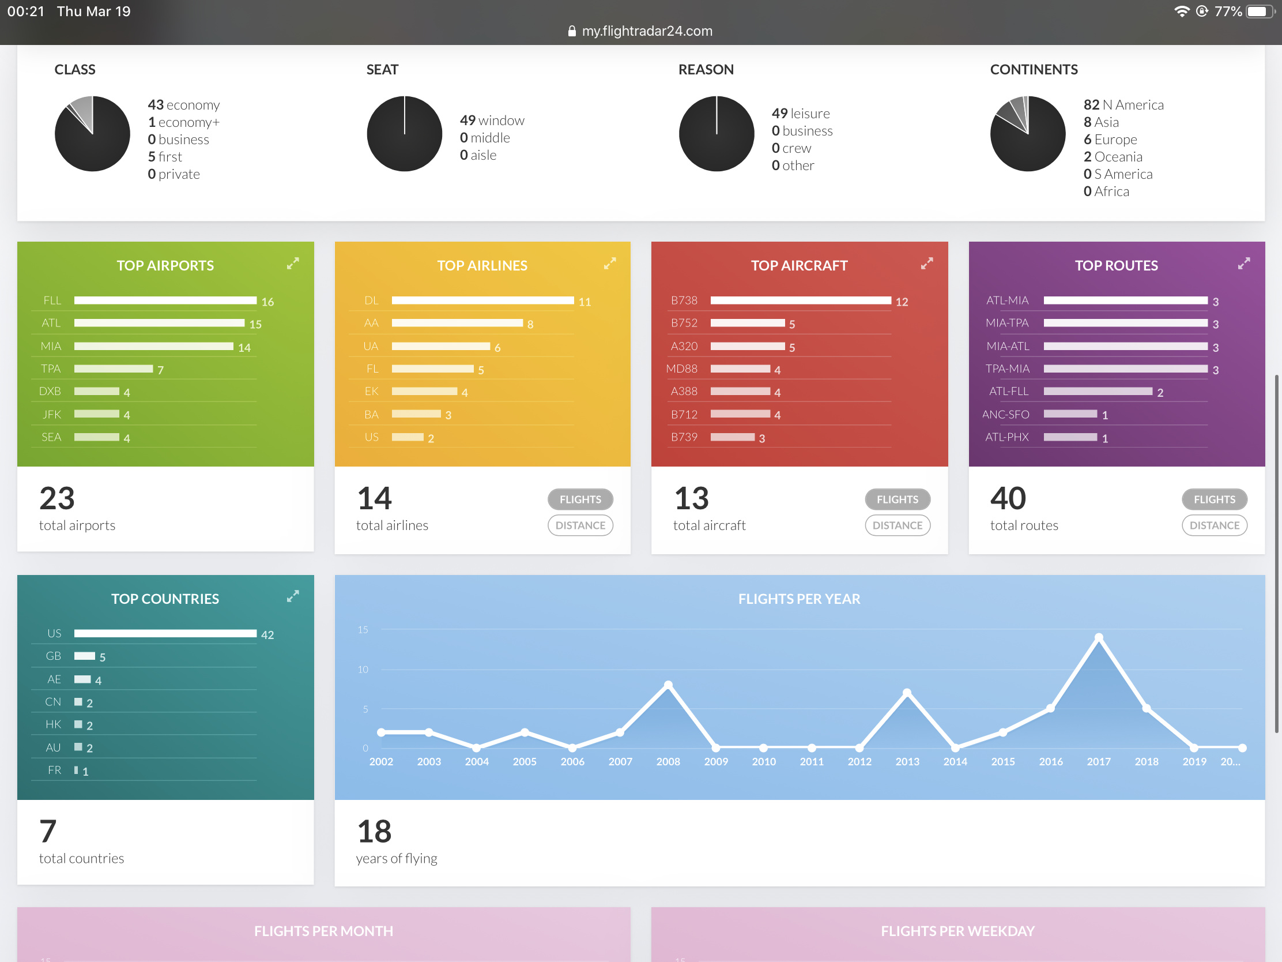Switch aircraft stats to Distance
Screen dimensions: 1282x962
897,525
